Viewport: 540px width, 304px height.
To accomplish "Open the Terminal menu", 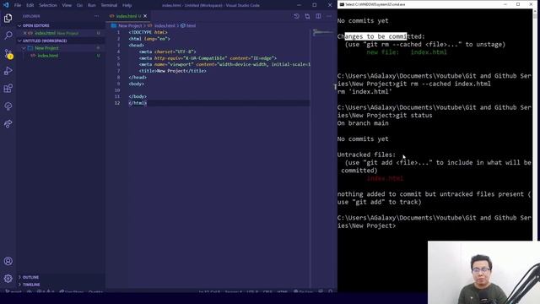I will click(x=109, y=5).
